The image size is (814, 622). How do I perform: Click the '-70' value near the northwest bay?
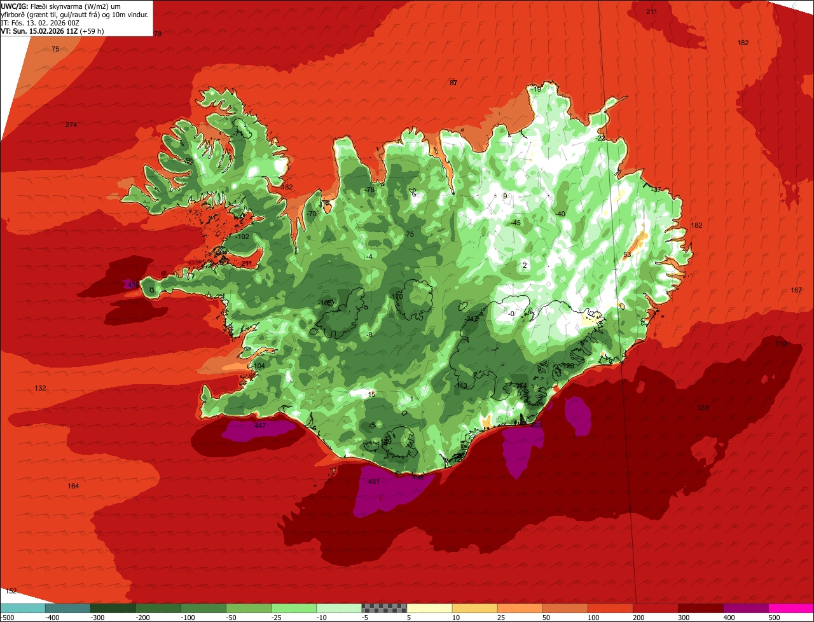click(311, 214)
